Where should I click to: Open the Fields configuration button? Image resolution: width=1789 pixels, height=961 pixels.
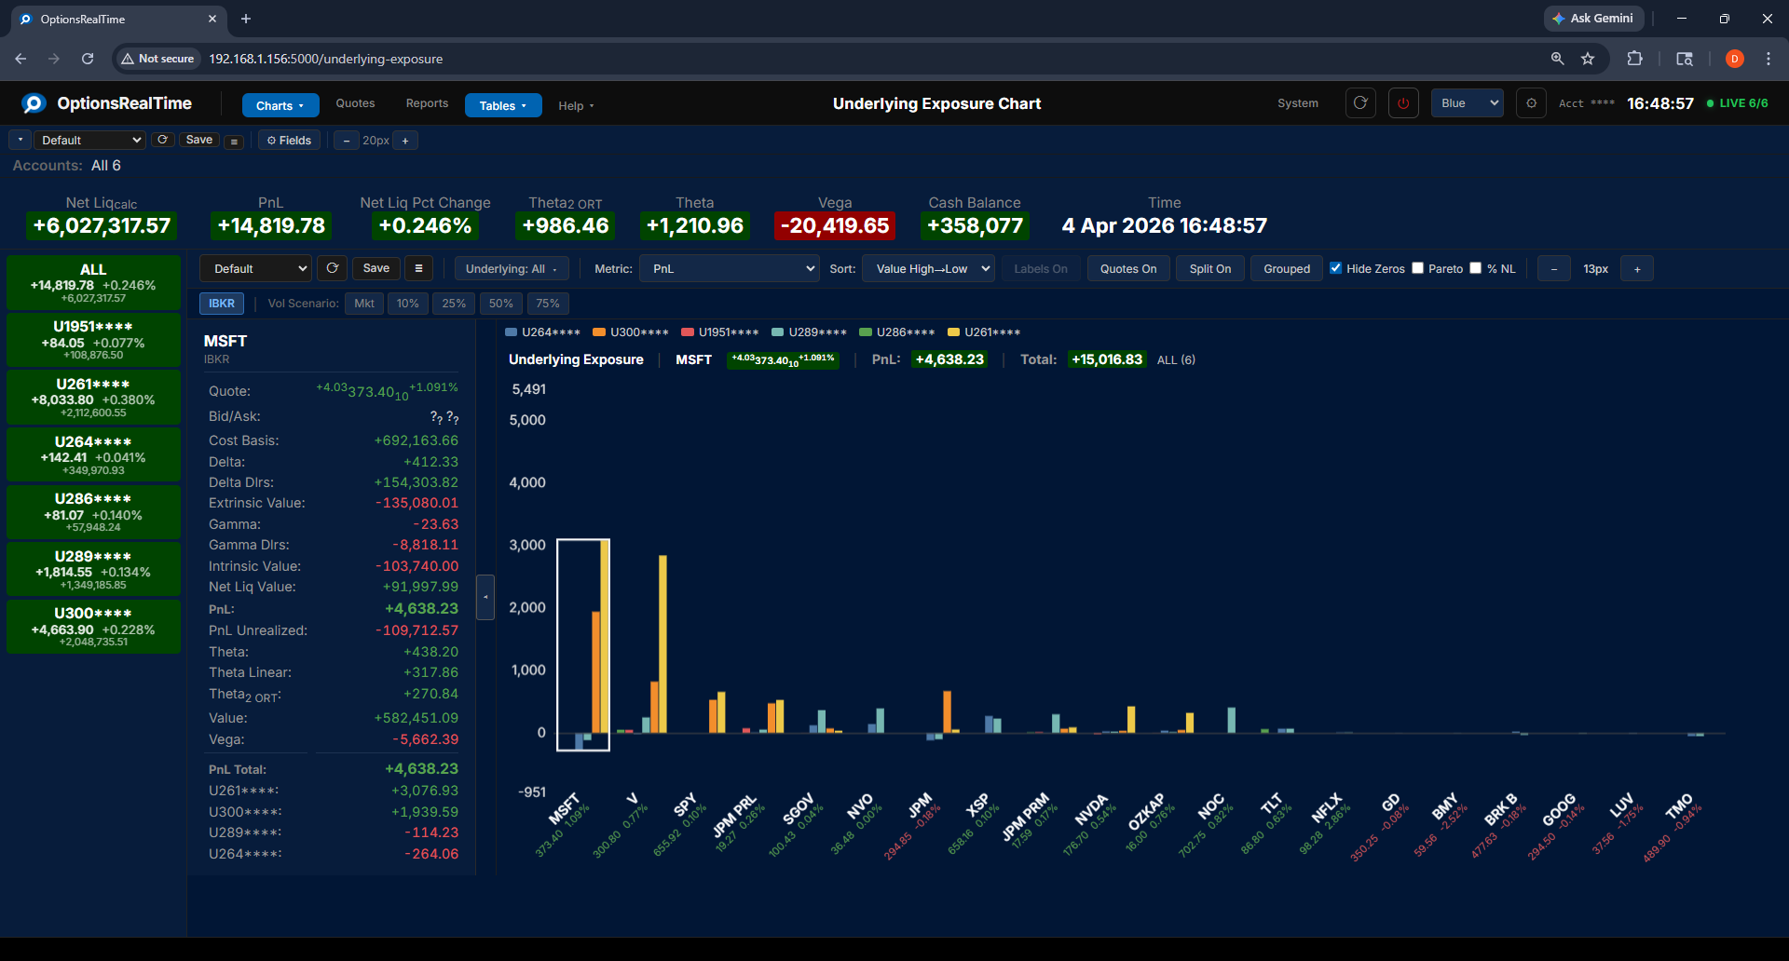coord(289,140)
